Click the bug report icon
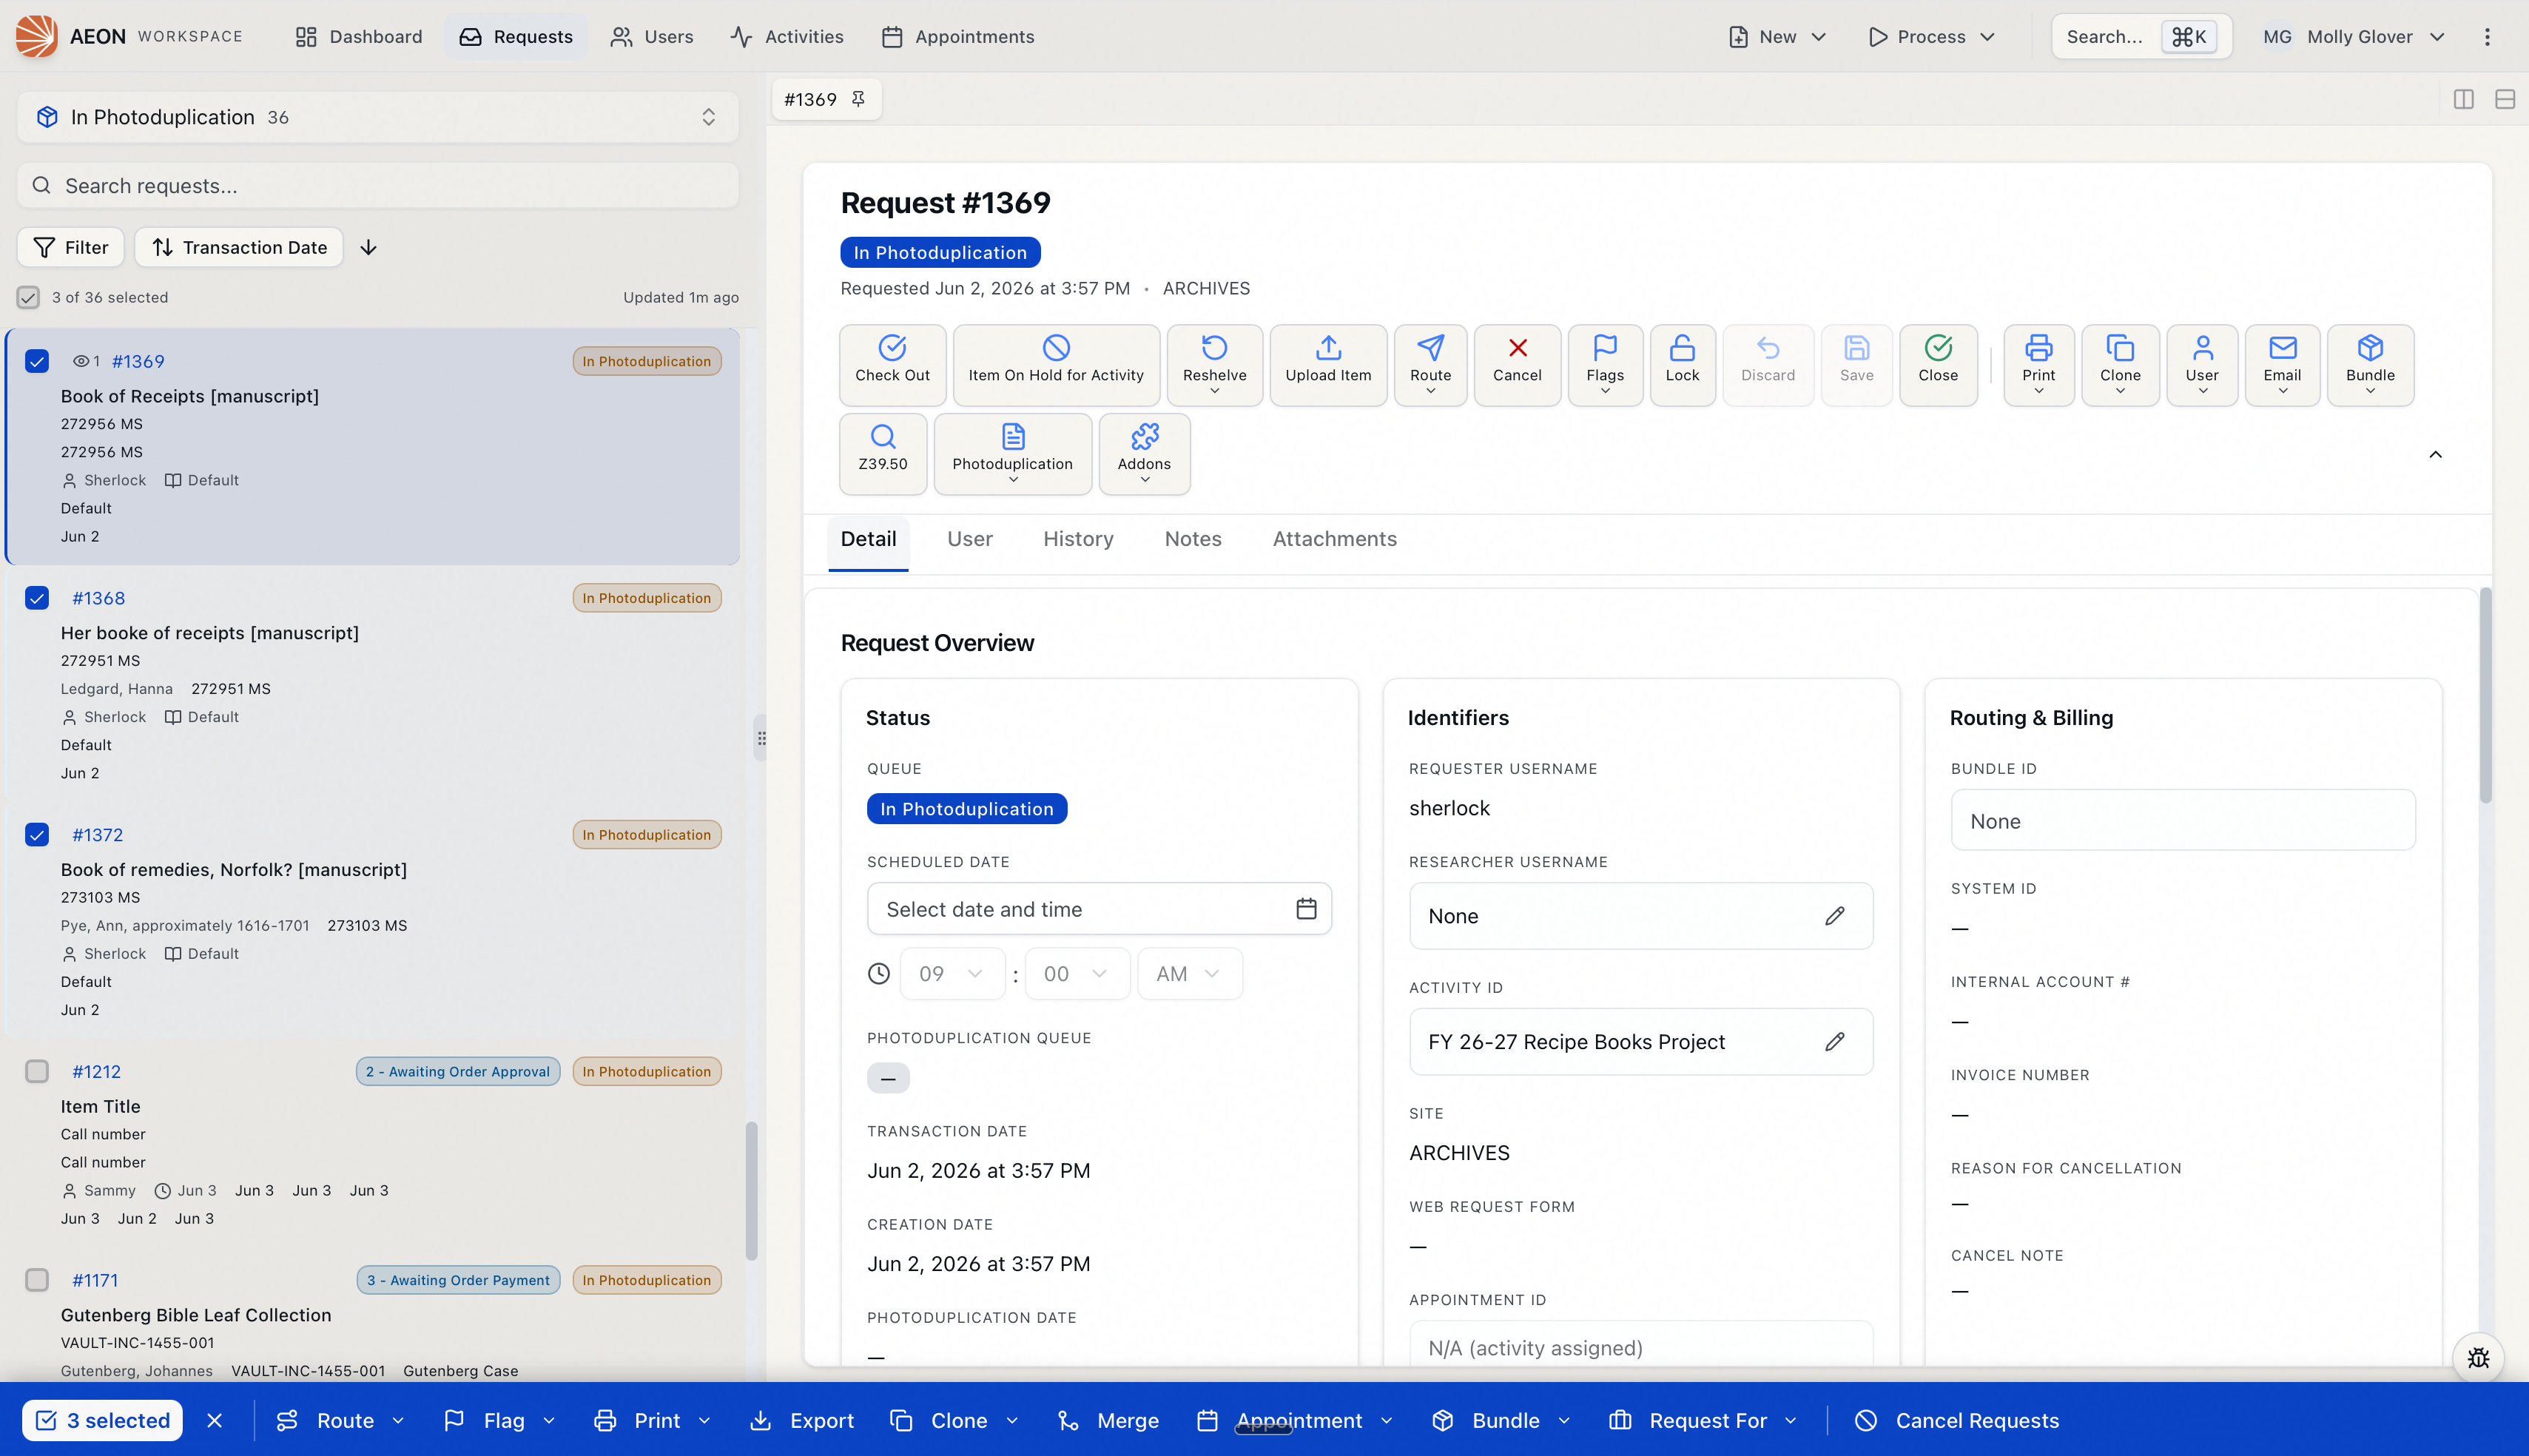The width and height of the screenshot is (2529, 1456). pyautogui.click(x=2478, y=1358)
